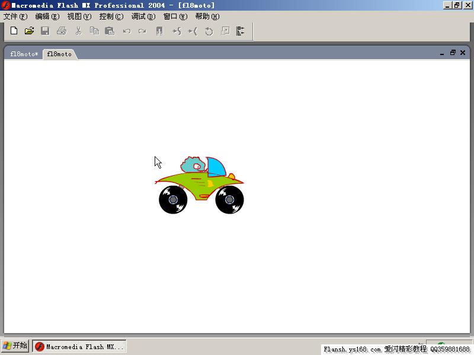
Task: Open the 视图(V) menu
Action: (79, 17)
